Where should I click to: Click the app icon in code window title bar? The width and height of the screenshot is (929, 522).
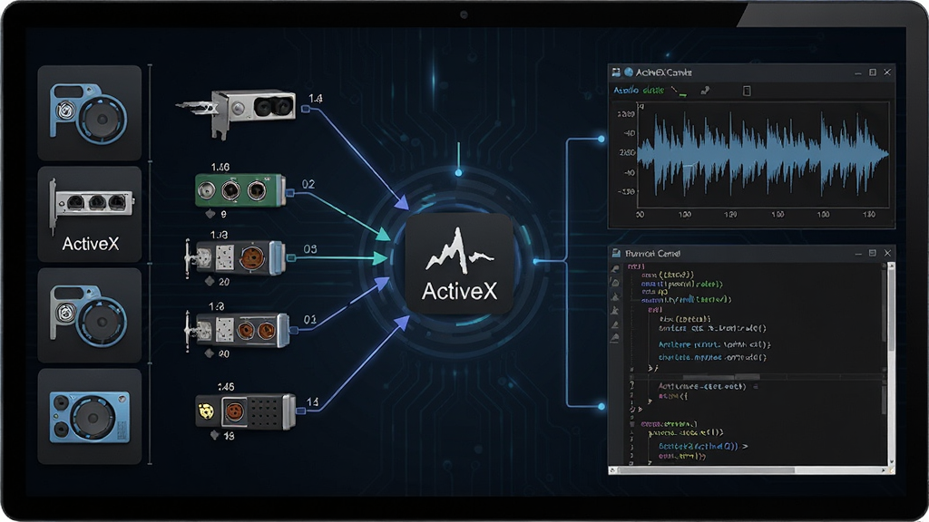tap(616, 254)
